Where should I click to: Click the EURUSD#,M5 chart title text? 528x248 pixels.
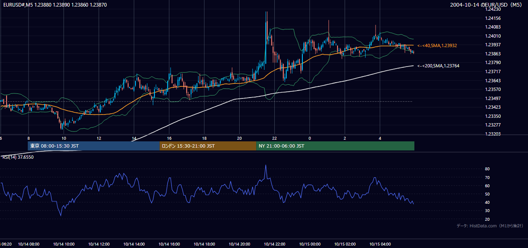click(55, 5)
